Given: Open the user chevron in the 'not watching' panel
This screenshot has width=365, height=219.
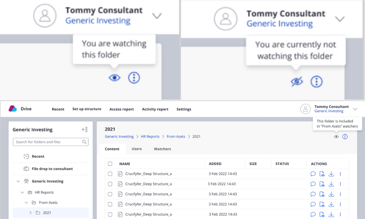Looking at the screenshot, I should [339, 19].
